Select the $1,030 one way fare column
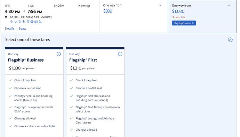Image resolution: width=240 pixels, height=137 pixels. pyautogui.click(x=202, y=17)
